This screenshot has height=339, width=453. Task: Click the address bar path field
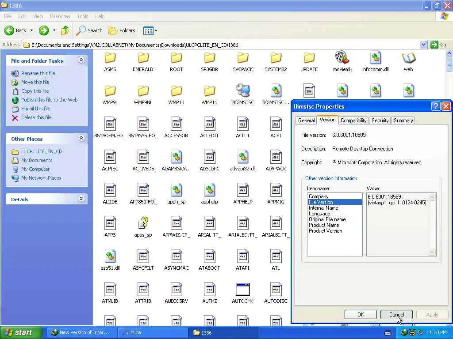point(221,45)
